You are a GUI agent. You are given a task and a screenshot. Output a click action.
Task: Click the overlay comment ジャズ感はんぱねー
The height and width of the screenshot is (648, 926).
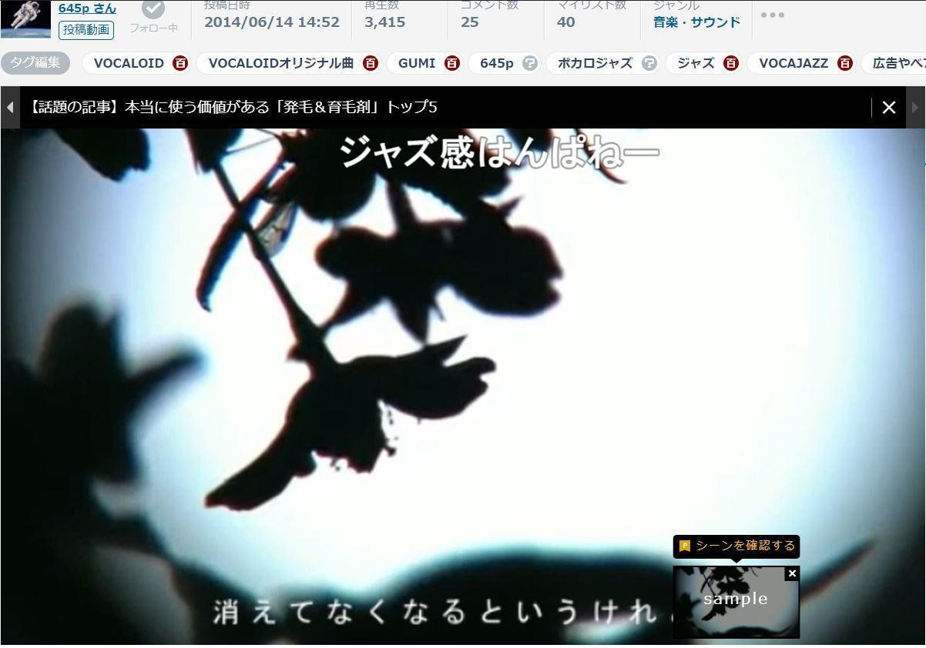coord(499,152)
